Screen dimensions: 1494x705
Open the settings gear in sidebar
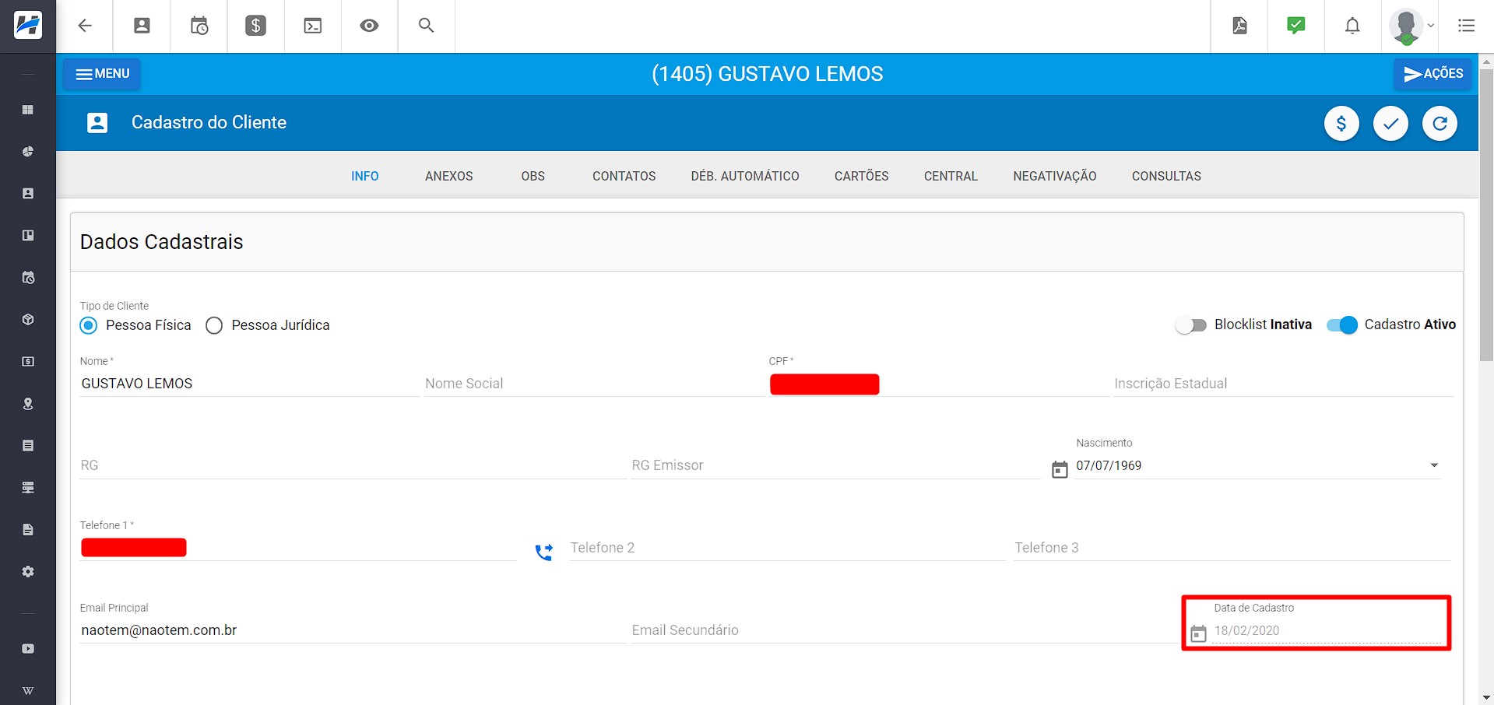click(28, 571)
